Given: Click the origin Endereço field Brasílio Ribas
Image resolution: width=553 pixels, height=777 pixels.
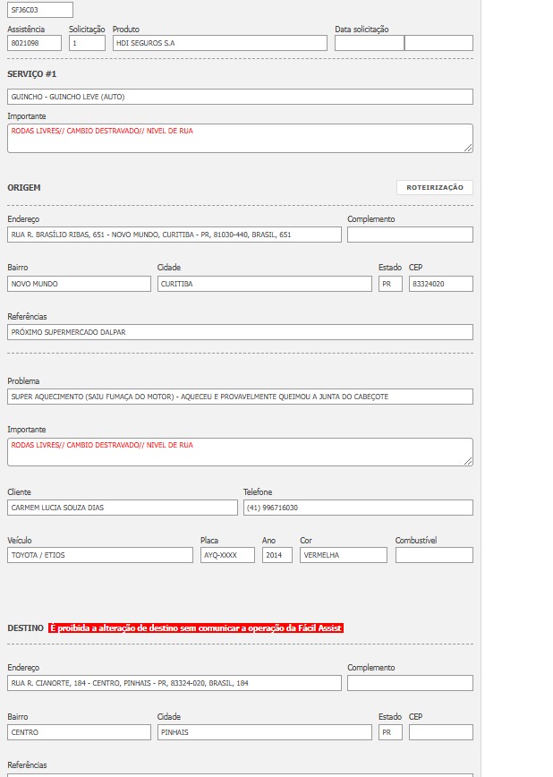Looking at the screenshot, I should pos(174,235).
